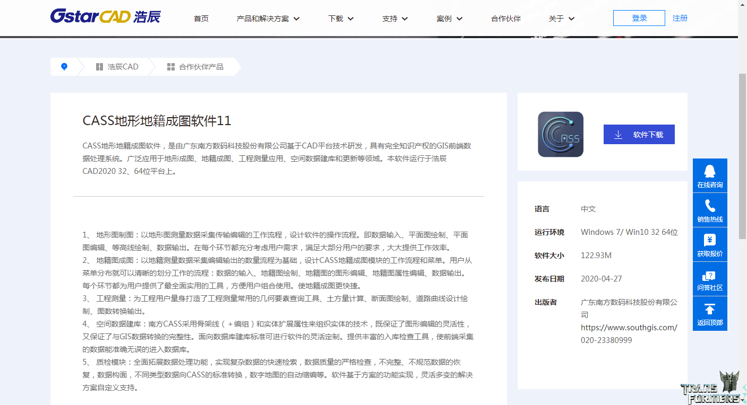Open the 支持 navigation item
Viewport: 747px width, 405px height.
[x=390, y=19]
